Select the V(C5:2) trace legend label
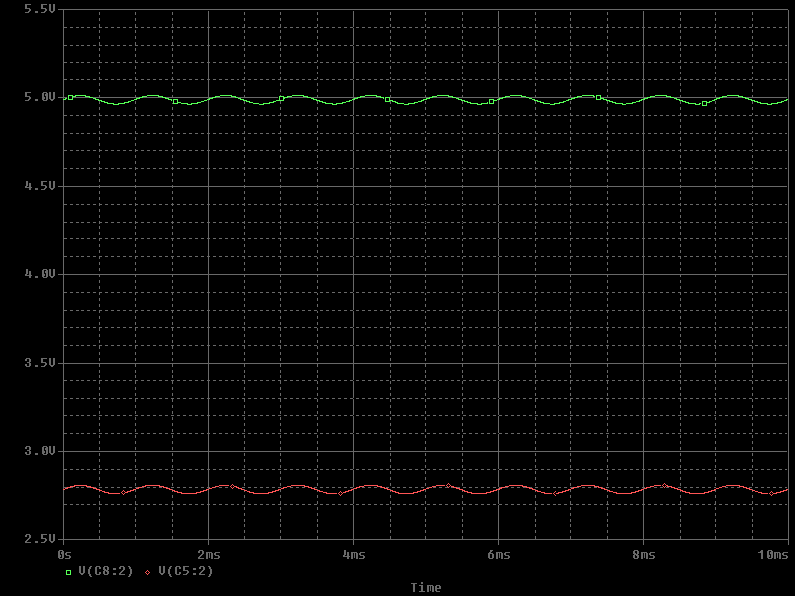The width and height of the screenshot is (795, 596). click(x=186, y=572)
